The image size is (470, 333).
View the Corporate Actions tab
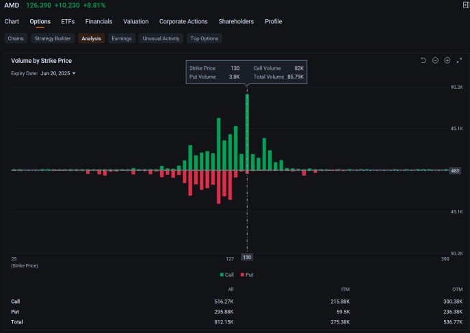[183, 22]
